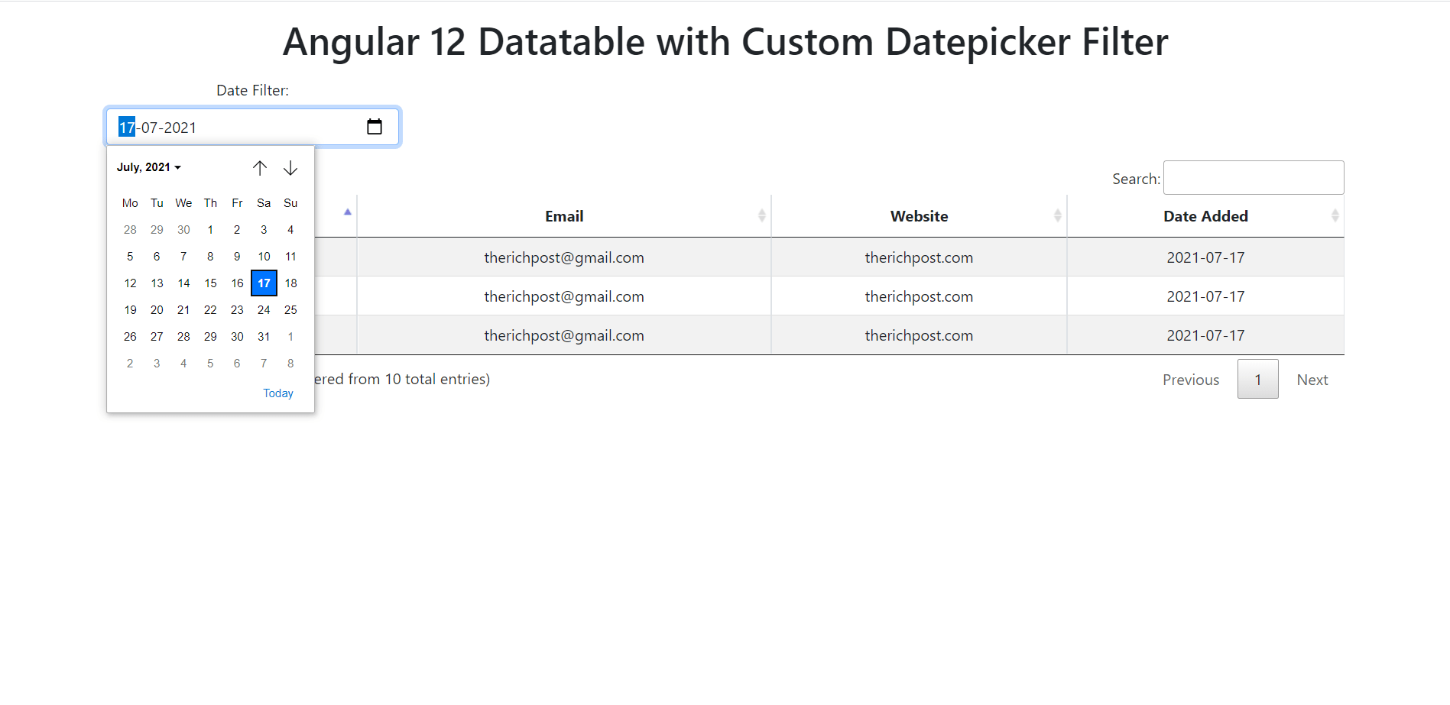Select July 24 in the calendar
The image size is (1450, 705).
(264, 309)
